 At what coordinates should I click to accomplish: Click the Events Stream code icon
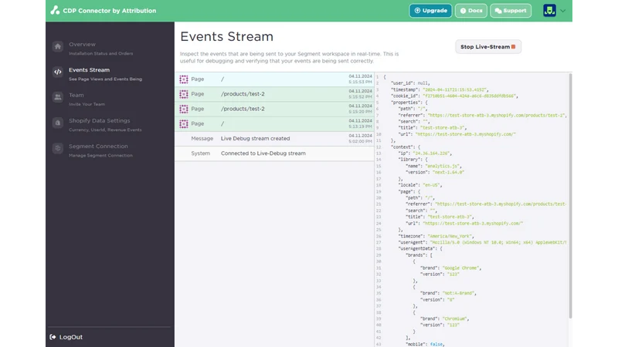point(57,72)
